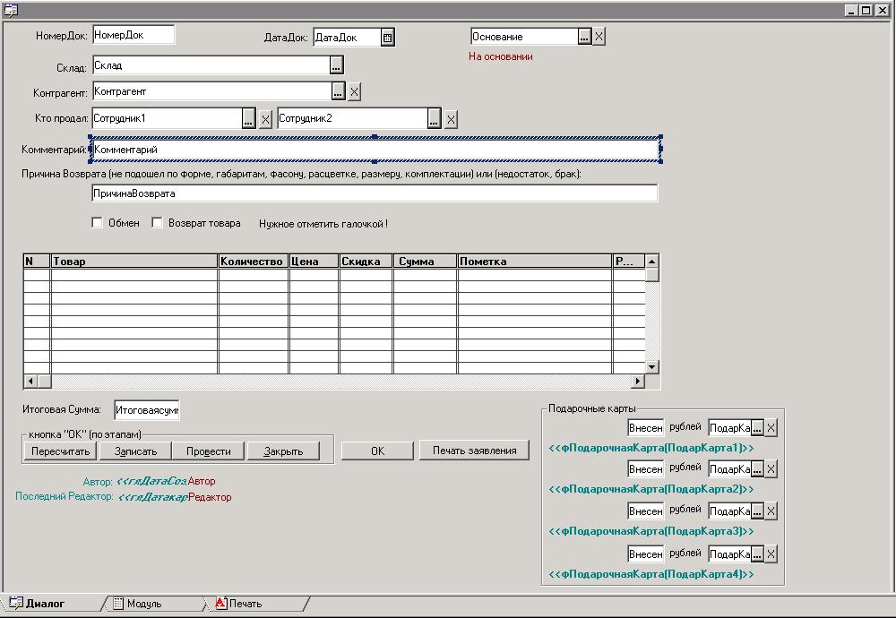This screenshot has width=896, height=618.
Task: Select the фПодарочнаяКарта(ПодарКарта1) formula text
Action: tap(651, 448)
